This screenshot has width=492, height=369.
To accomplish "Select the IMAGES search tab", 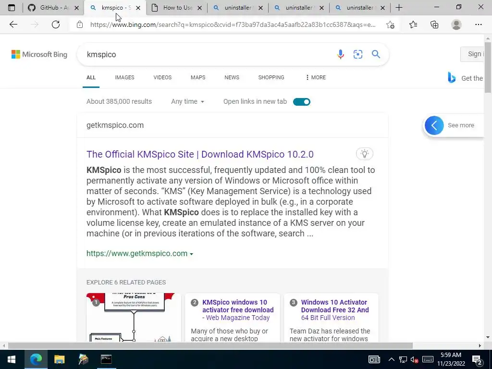I will pyautogui.click(x=124, y=77).
